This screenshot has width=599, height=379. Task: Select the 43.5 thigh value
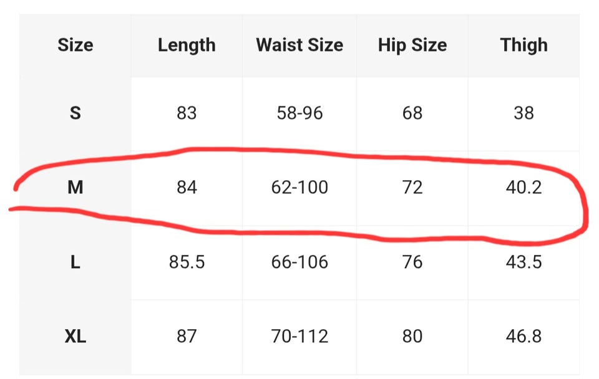tap(524, 262)
